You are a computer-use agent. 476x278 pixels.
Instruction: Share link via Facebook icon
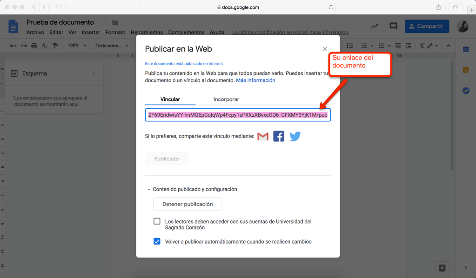tap(279, 136)
